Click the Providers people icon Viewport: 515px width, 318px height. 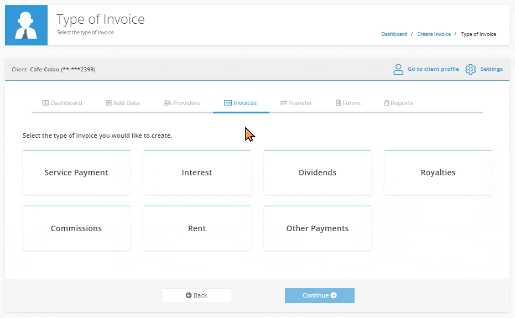[x=167, y=103]
